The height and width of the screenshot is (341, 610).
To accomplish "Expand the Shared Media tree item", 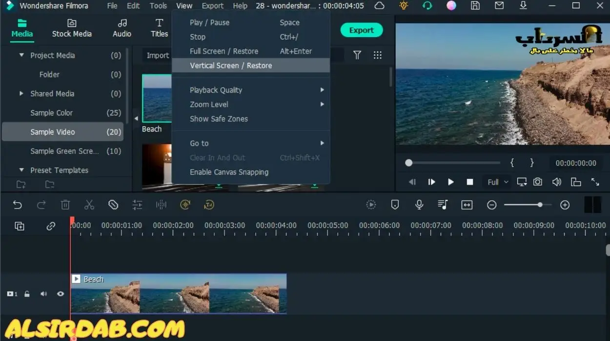I will tap(21, 94).
